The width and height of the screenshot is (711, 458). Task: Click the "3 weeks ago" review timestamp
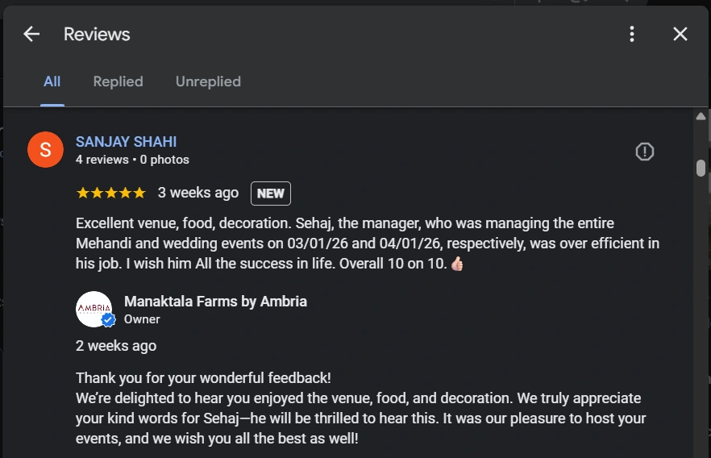tap(198, 193)
